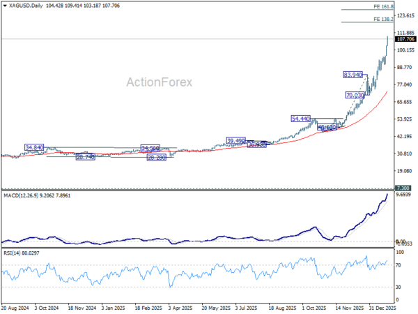This screenshot has width=418, height=314.
Task: Click the 14 Nov 2025 date marker
Action: (349, 308)
